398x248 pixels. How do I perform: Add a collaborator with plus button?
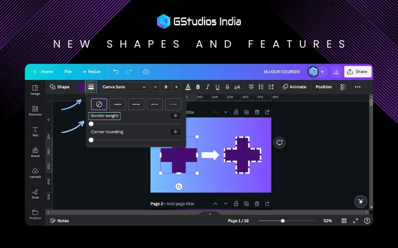(322, 71)
